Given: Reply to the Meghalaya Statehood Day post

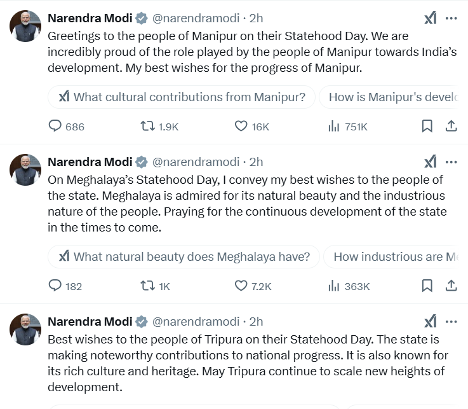Looking at the screenshot, I should click(x=56, y=286).
